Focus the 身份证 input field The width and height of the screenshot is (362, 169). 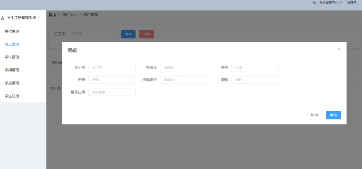pyautogui.click(x=183, y=67)
